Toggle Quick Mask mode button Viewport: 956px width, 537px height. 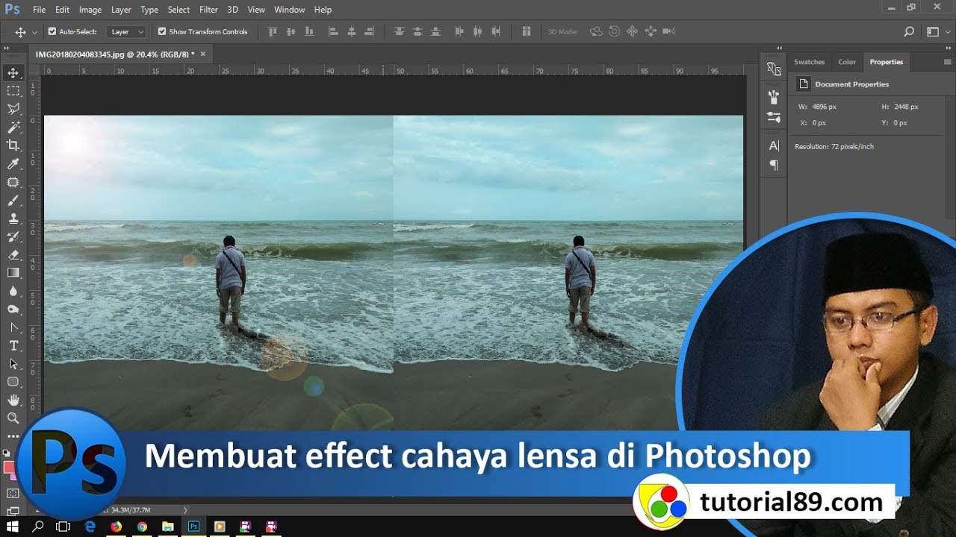13,493
